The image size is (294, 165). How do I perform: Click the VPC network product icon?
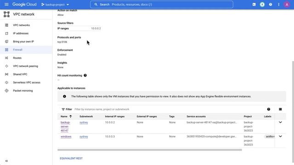point(6,14)
